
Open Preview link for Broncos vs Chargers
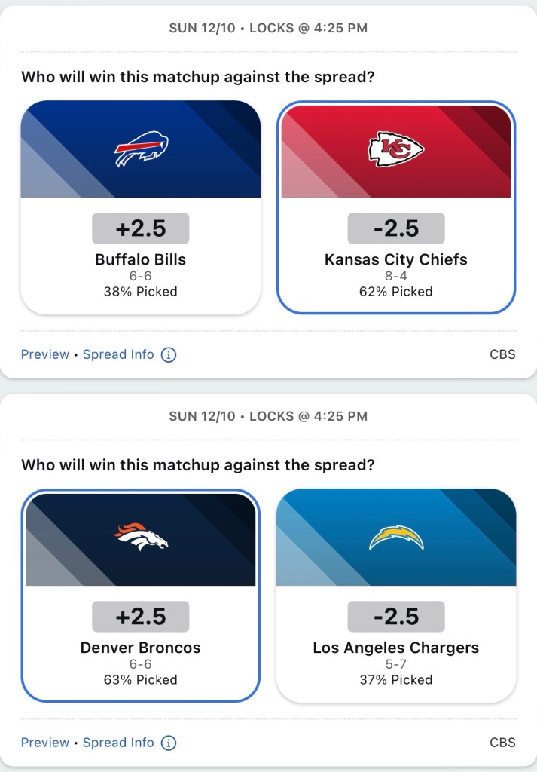pyautogui.click(x=45, y=743)
